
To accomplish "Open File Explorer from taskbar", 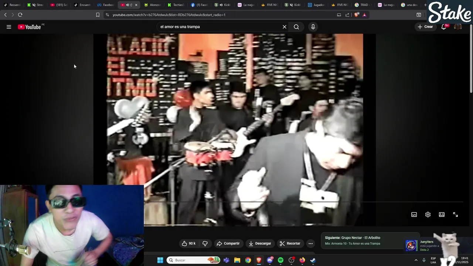I will 237,260.
